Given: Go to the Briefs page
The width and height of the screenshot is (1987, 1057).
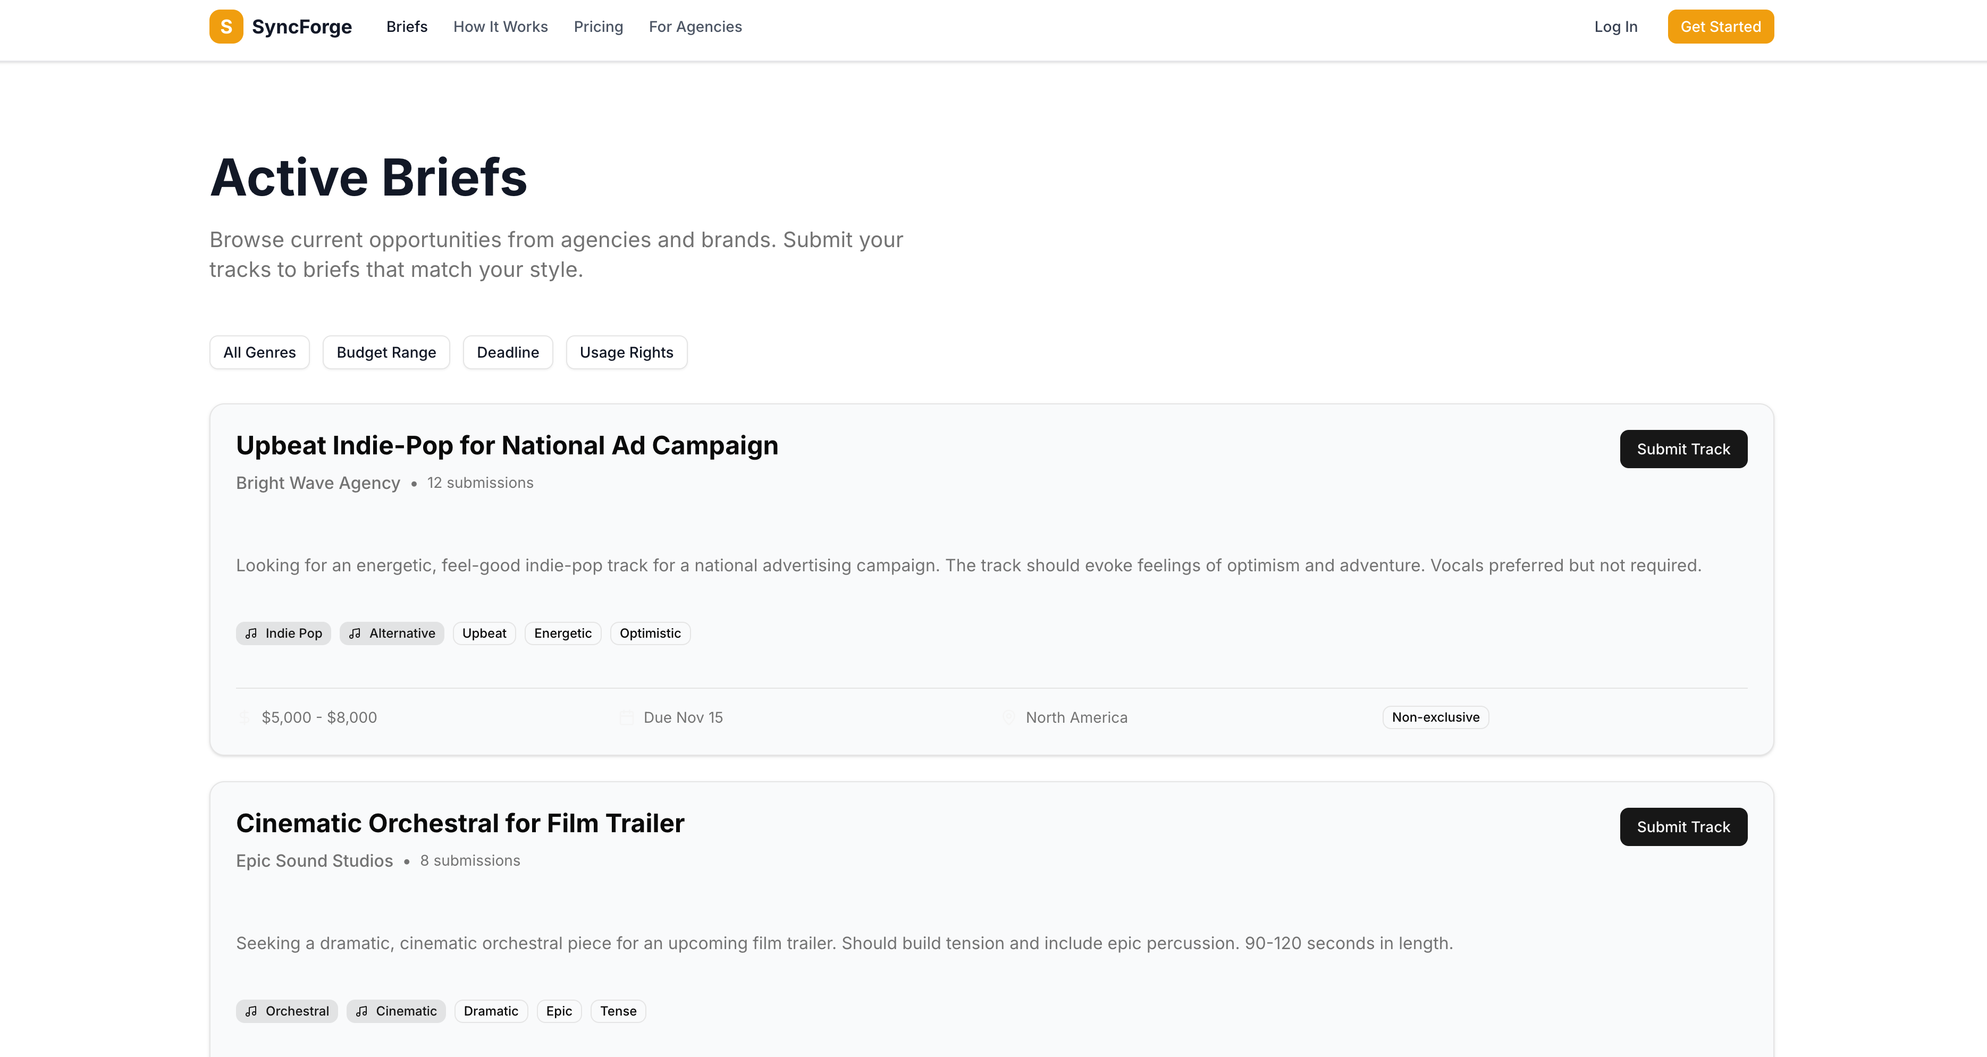Looking at the screenshot, I should tap(407, 26).
